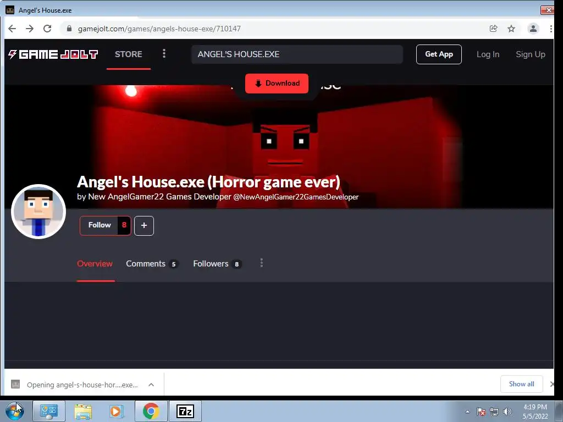Bookmark this page with the star icon
Image resolution: width=563 pixels, height=422 pixels.
click(511, 29)
